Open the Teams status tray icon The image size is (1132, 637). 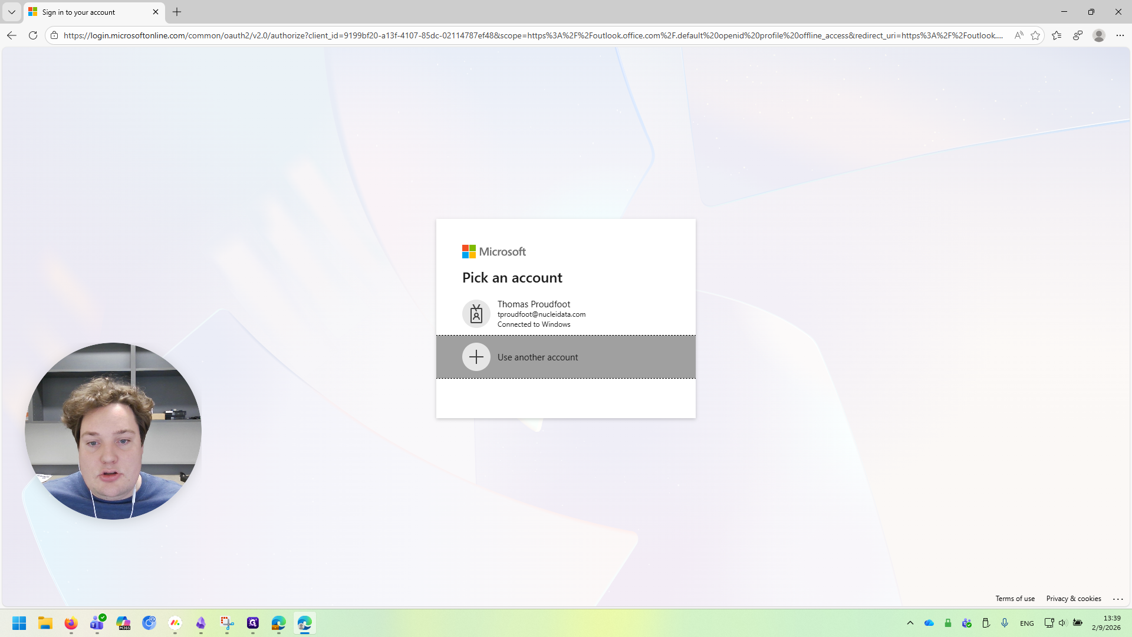click(967, 623)
